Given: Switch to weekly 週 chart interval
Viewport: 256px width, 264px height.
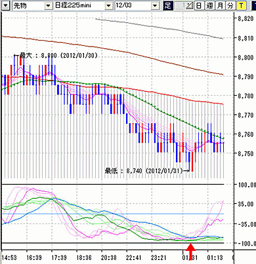Looking at the screenshot, I should [209, 5].
